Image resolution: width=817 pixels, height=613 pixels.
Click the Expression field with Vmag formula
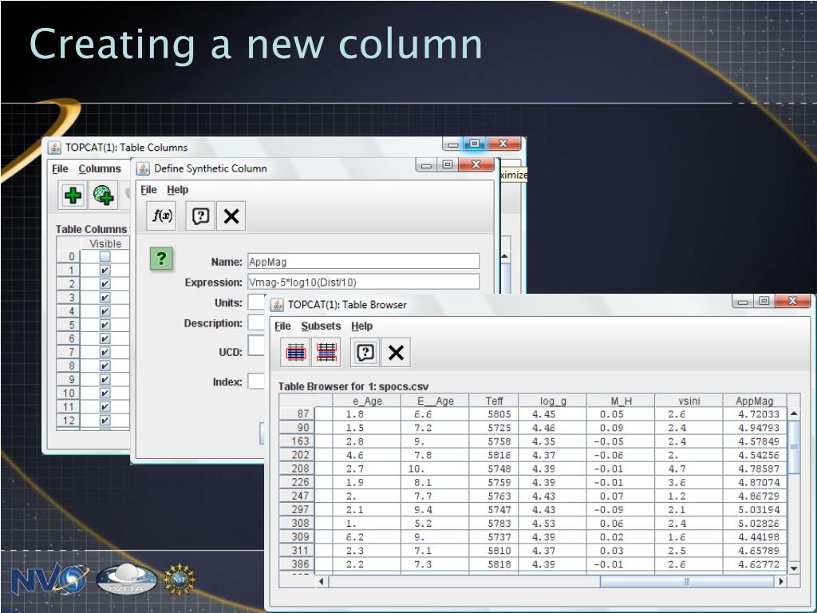[363, 282]
